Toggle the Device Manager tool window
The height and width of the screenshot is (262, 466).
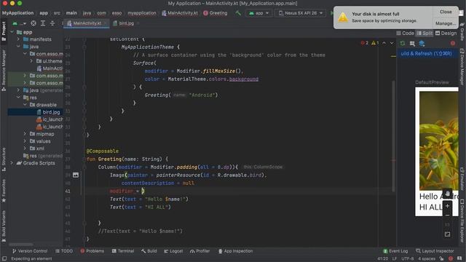click(x=462, y=66)
